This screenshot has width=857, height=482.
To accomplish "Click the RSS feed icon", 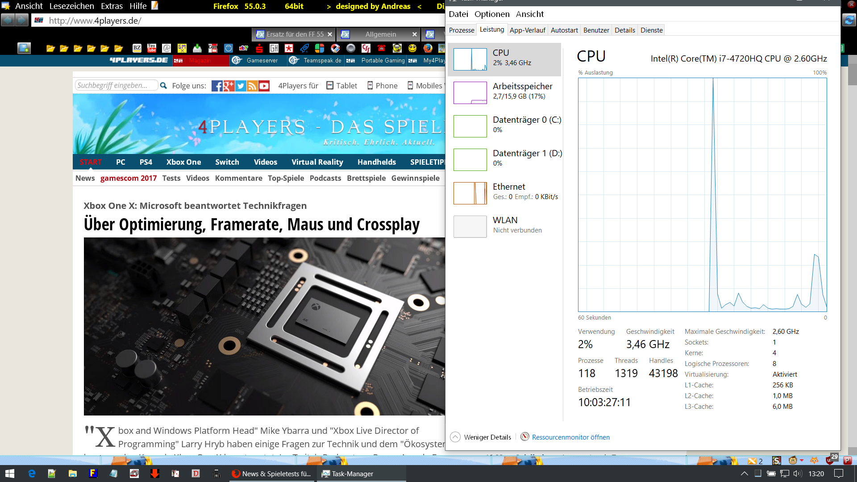I will [252, 86].
